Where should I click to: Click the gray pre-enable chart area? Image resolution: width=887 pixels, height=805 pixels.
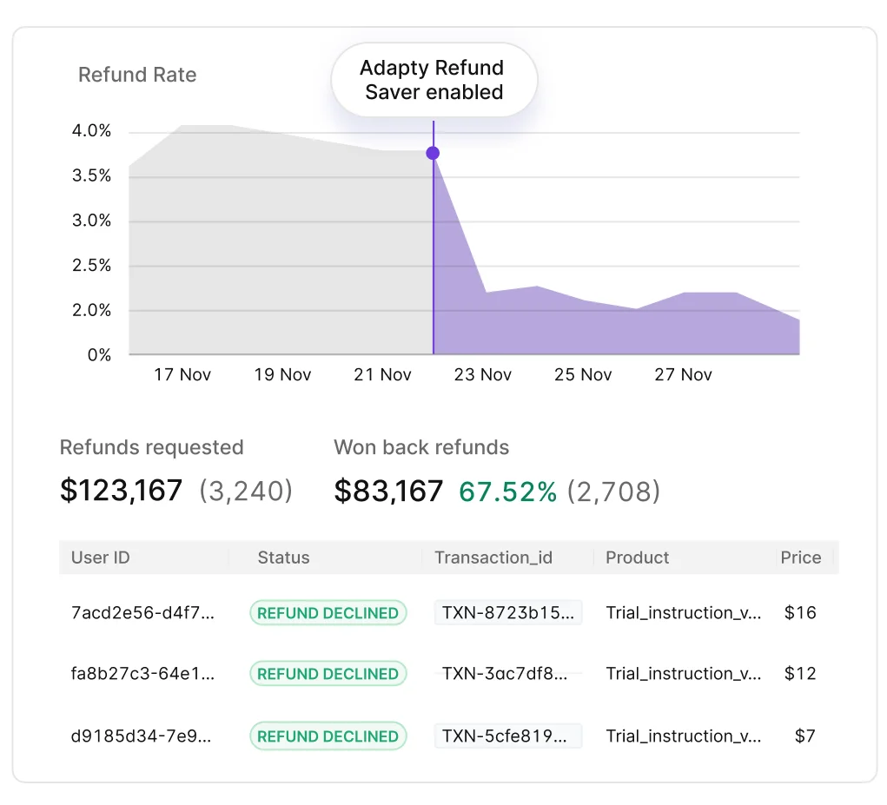(278, 252)
